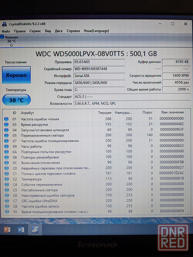Select raw value 000000000659
The width and height of the screenshot is (193, 257).
tap(172, 211)
